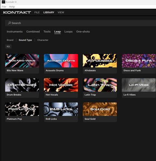Click the 'Lo-fi Vibes' caption text
This screenshot has height=161, width=156.
pos(129,95)
